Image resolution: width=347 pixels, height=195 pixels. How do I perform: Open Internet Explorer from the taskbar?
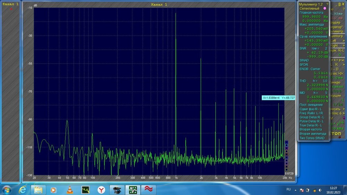point(23,189)
